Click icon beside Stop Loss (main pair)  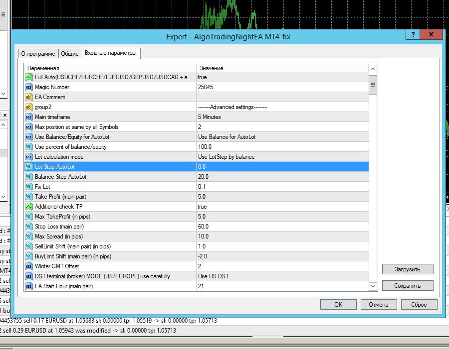pyautogui.click(x=28, y=227)
